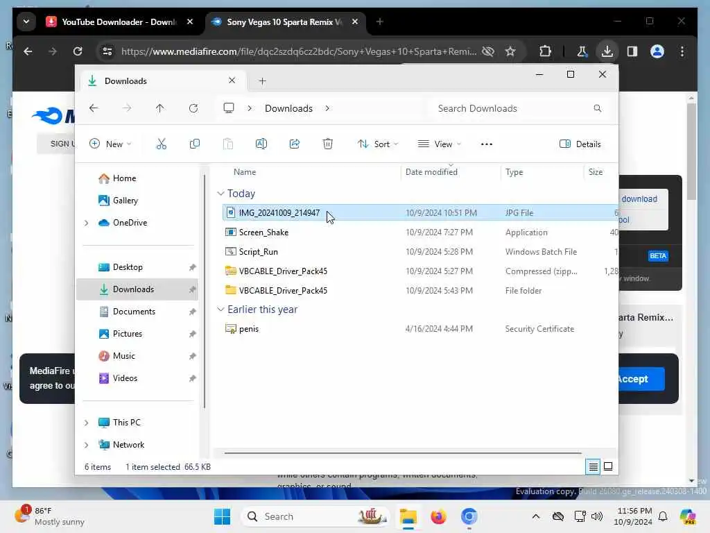Click the Copy icon in Explorer toolbar
710x533 pixels.
pyautogui.click(x=195, y=144)
